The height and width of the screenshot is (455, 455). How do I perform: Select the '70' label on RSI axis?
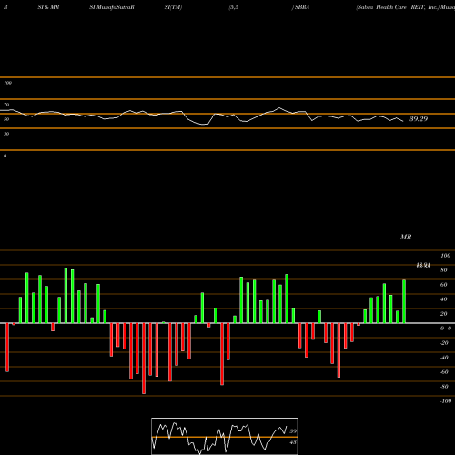(6, 105)
